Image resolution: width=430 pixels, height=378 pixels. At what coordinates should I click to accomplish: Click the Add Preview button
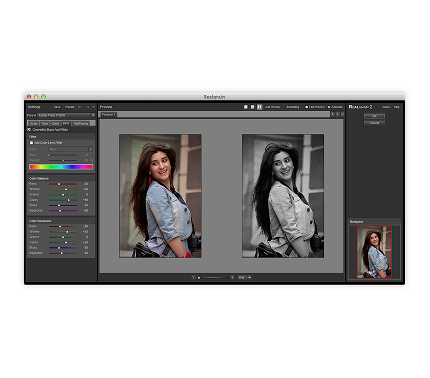pos(273,107)
